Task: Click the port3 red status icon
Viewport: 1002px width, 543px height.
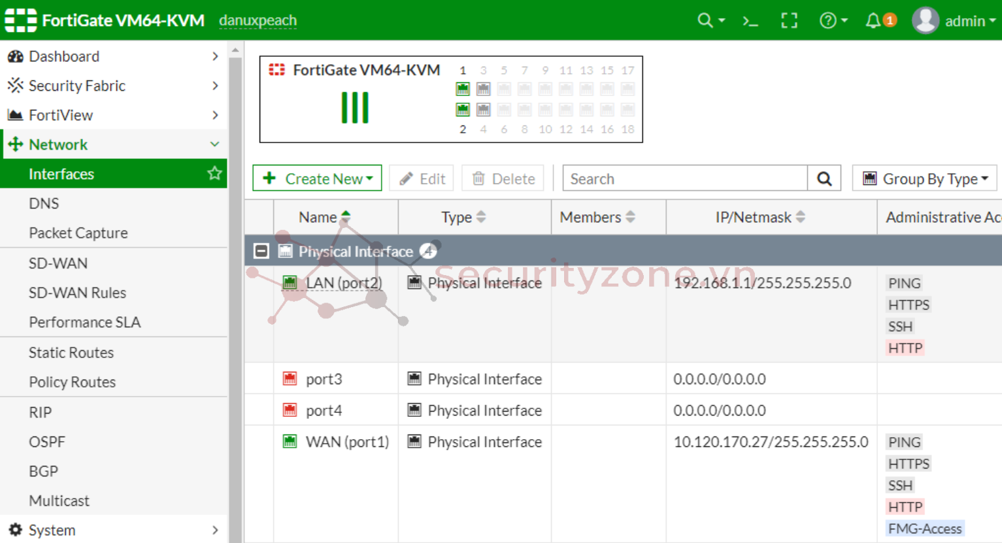Action: tap(290, 378)
